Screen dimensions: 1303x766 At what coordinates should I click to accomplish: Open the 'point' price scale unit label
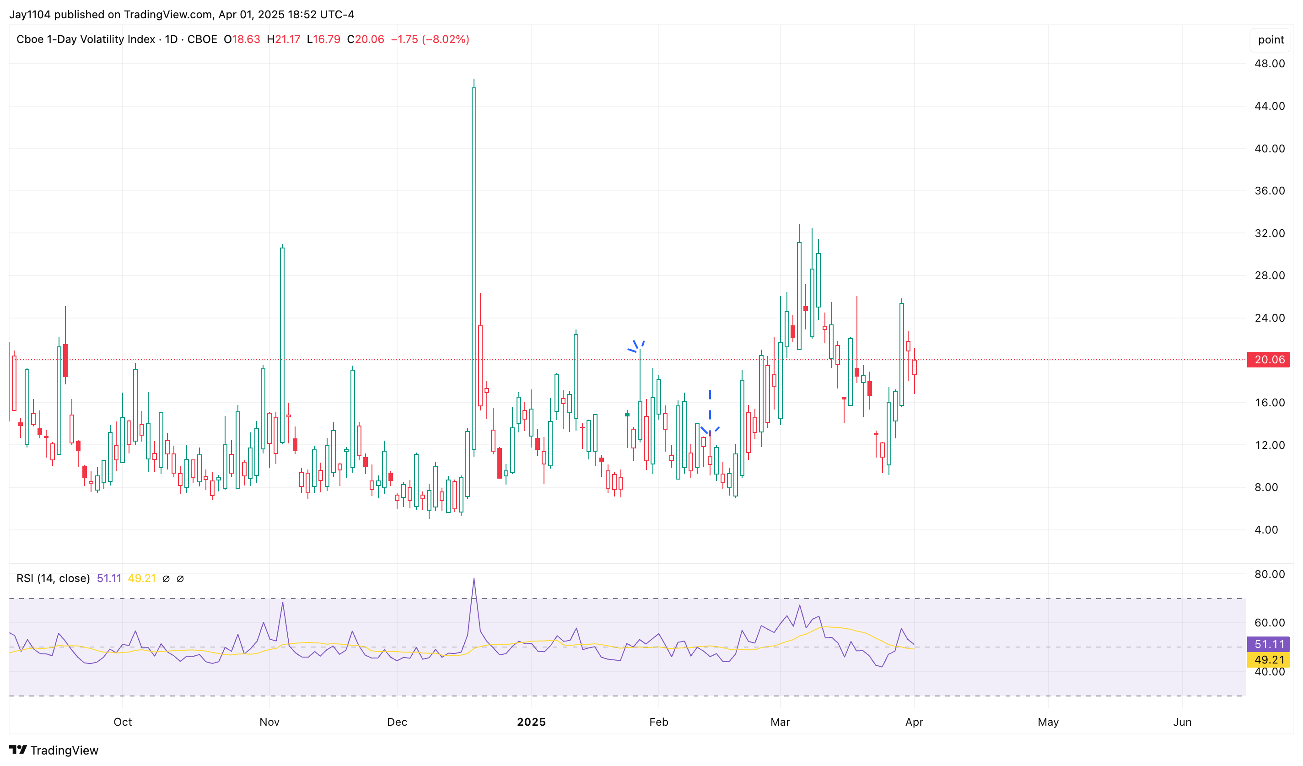click(1271, 40)
